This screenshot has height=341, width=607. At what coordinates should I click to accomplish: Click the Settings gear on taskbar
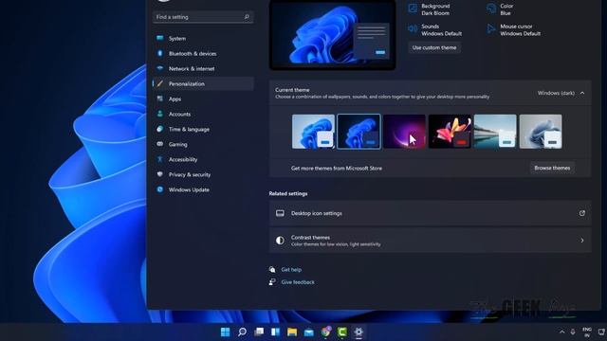(x=359, y=332)
